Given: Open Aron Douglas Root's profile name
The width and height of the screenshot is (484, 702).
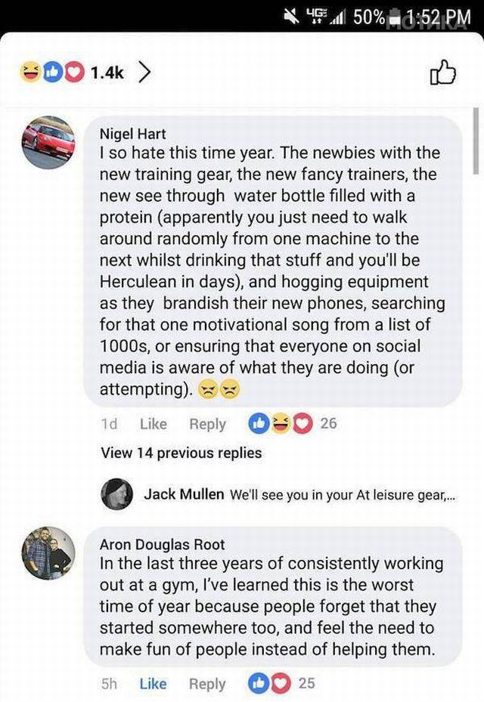Looking at the screenshot, I should [x=162, y=544].
